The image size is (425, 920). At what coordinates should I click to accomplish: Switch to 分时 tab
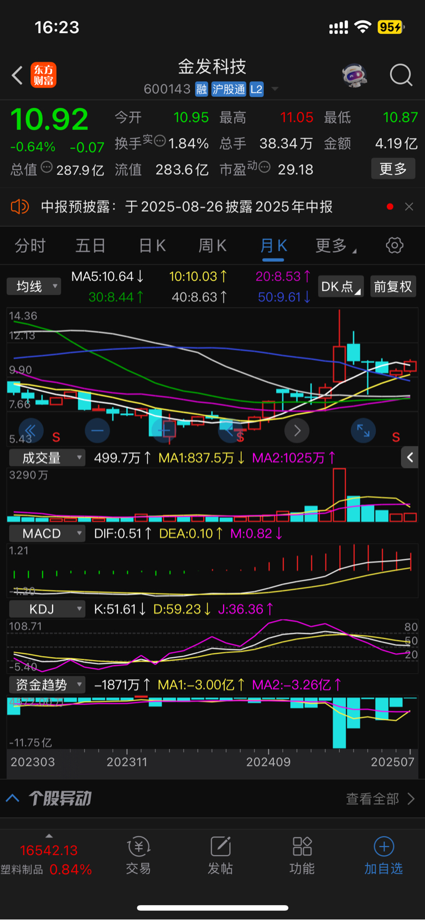(x=30, y=246)
